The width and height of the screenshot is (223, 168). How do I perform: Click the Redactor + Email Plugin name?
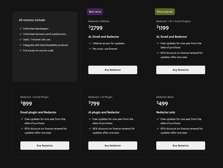34,97
